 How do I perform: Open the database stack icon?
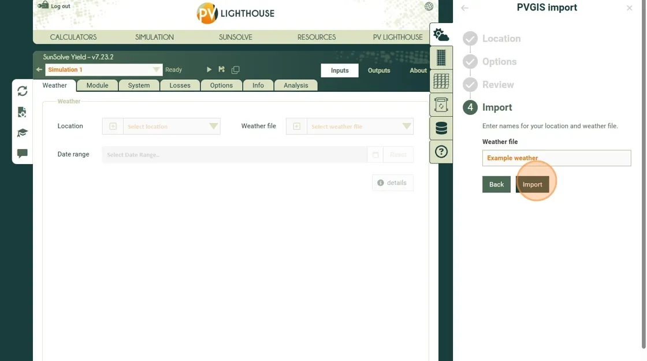pyautogui.click(x=441, y=128)
